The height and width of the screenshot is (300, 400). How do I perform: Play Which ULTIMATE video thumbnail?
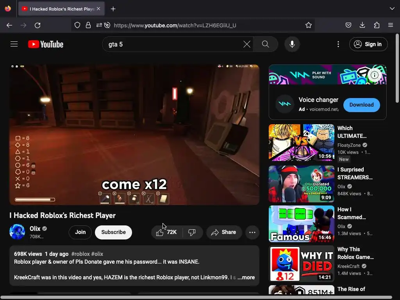pos(301,142)
